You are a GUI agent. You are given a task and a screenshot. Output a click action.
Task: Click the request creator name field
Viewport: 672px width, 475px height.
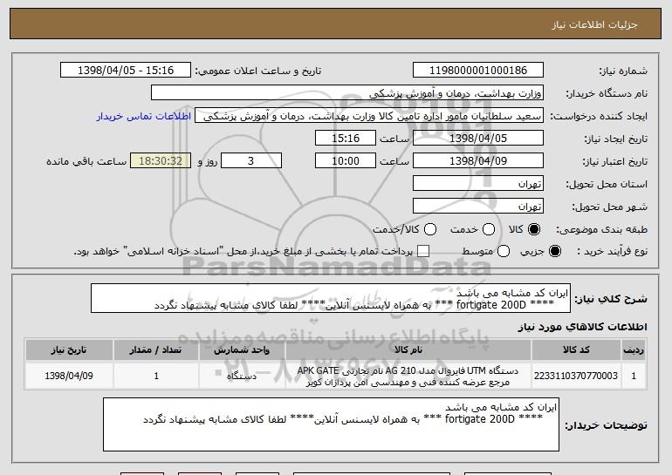tap(369, 116)
